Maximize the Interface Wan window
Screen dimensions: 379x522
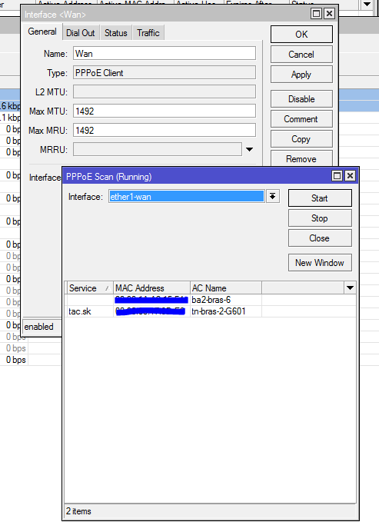(317, 14)
